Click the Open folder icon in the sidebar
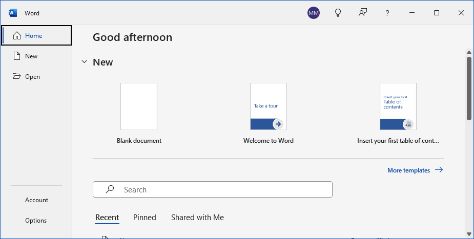 [x=16, y=76]
